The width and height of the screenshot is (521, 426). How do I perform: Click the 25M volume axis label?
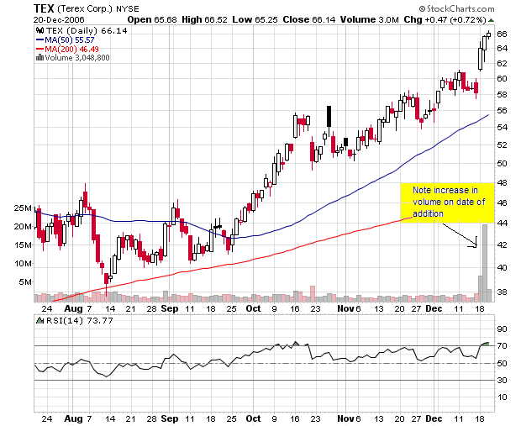click(23, 208)
